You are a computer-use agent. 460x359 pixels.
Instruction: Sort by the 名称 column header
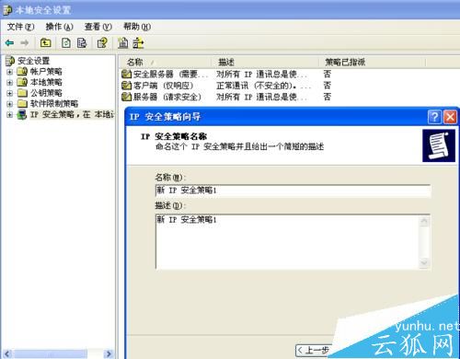pyautogui.click(x=166, y=63)
